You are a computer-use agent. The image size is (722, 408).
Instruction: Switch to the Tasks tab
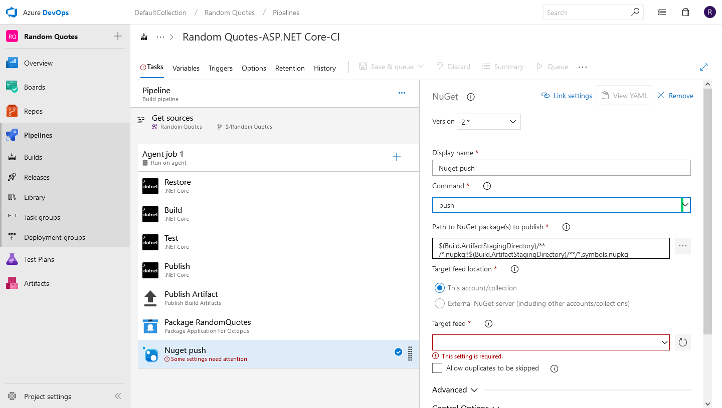pyautogui.click(x=152, y=67)
